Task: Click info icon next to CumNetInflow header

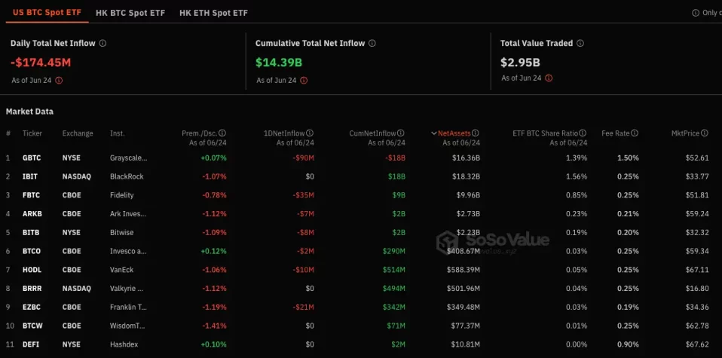Action: [x=401, y=133]
